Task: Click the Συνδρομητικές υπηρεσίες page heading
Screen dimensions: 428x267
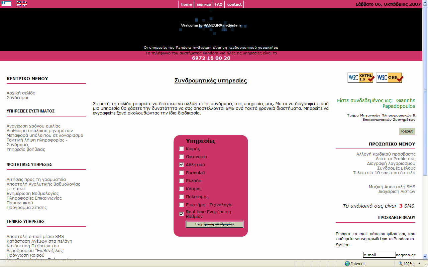Action: (x=211, y=80)
